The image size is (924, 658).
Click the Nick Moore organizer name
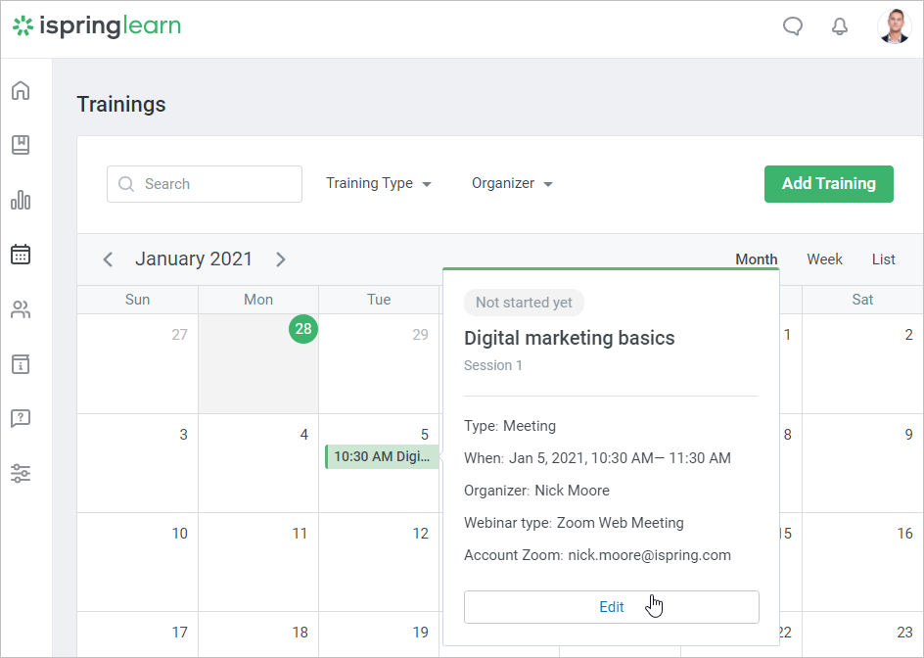(x=573, y=491)
